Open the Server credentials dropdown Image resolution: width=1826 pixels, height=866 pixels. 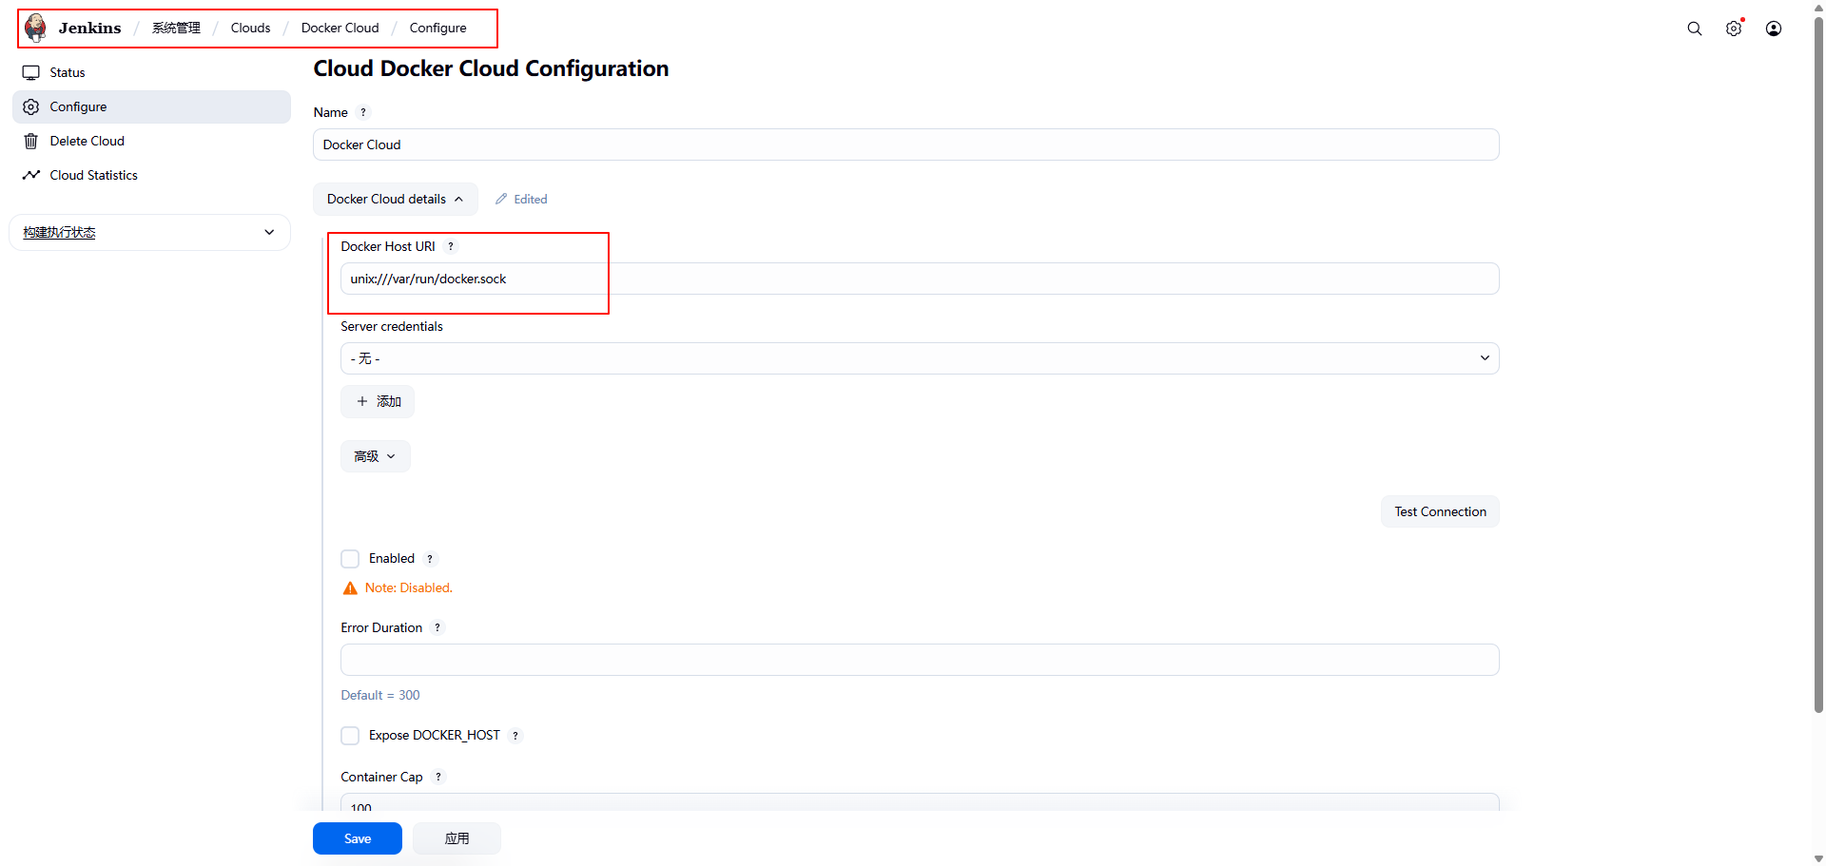pos(920,358)
